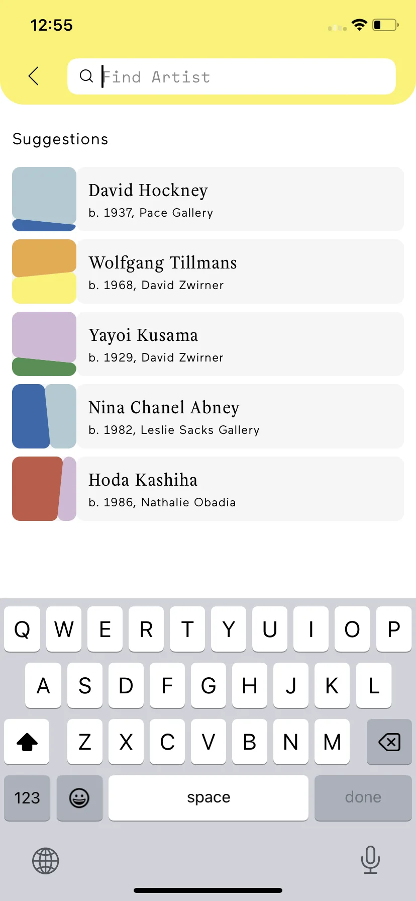The height and width of the screenshot is (901, 416).
Task: Tap the globe language icon
Action: pyautogui.click(x=46, y=861)
